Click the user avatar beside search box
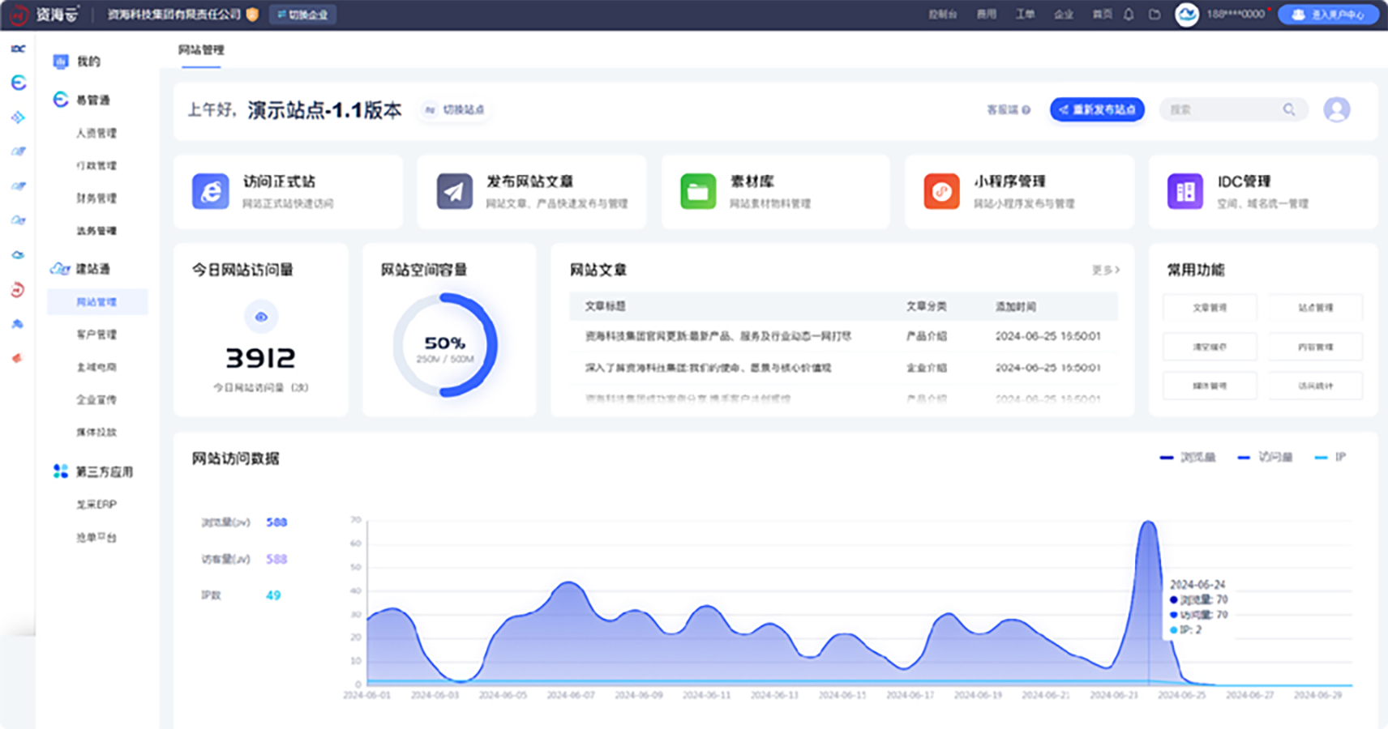The height and width of the screenshot is (729, 1388). tap(1336, 109)
